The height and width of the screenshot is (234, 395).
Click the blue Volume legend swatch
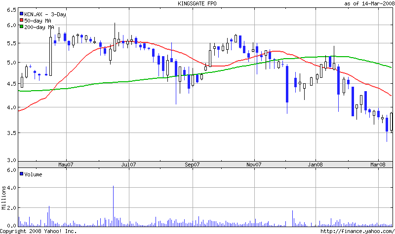(22, 174)
